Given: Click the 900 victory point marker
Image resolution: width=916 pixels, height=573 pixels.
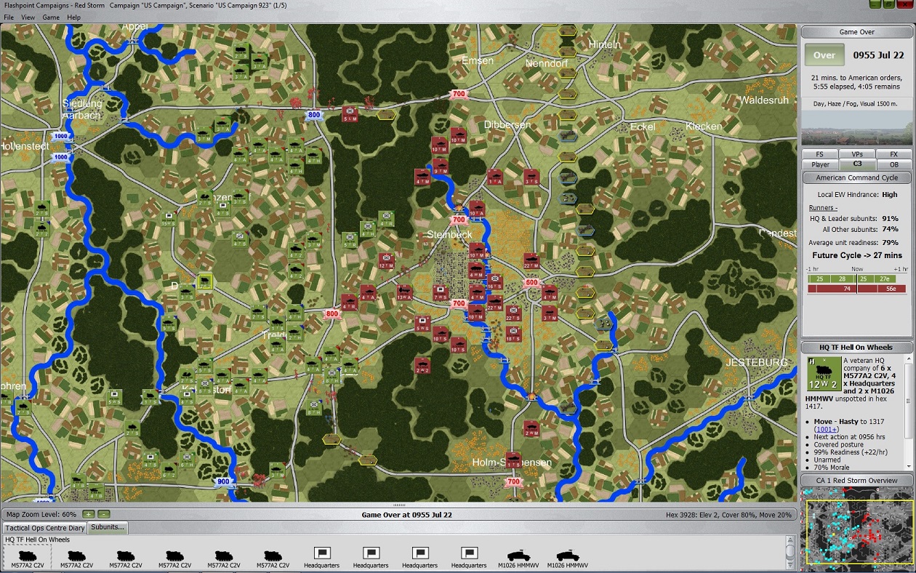Looking at the screenshot, I should (223, 481).
